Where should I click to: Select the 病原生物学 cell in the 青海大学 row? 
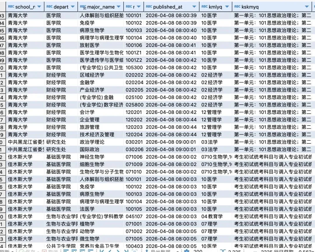point(101,30)
